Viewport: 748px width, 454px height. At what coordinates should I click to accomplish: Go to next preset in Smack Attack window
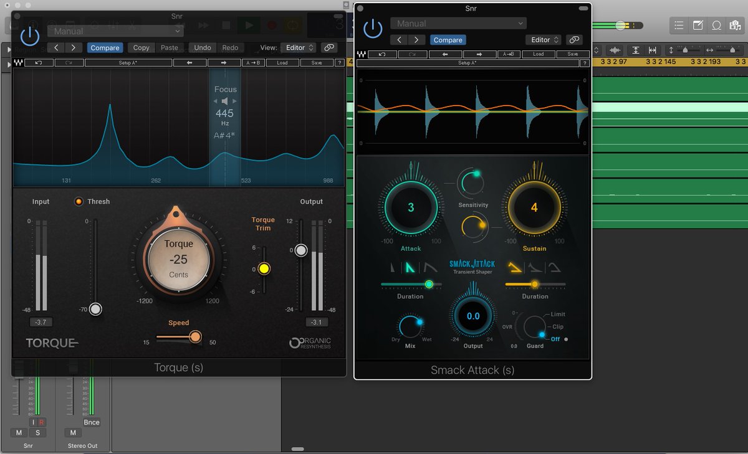[416, 40]
